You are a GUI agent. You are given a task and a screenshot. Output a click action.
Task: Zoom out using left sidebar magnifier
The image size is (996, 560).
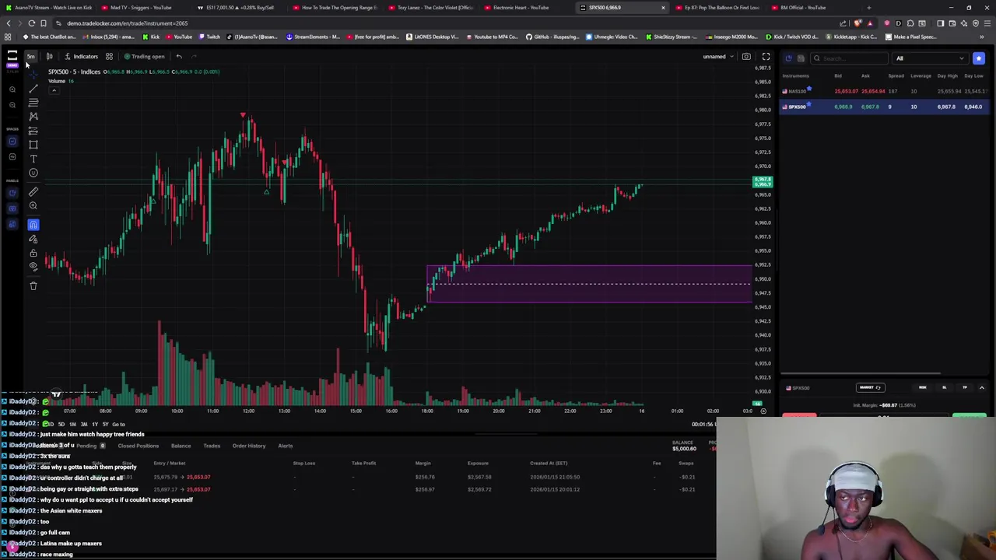click(x=12, y=104)
